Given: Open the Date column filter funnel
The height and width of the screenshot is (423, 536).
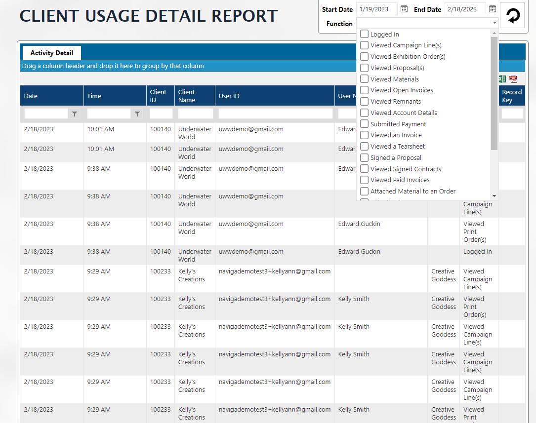Looking at the screenshot, I should point(75,114).
